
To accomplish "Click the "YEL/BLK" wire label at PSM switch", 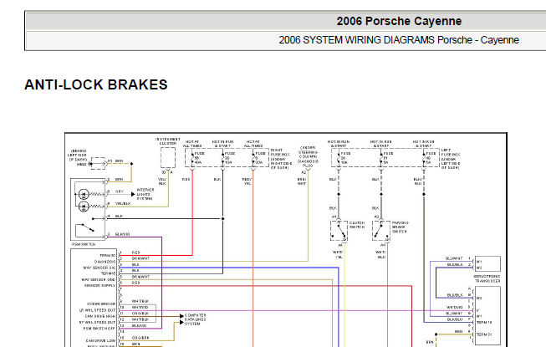I will (123, 204).
